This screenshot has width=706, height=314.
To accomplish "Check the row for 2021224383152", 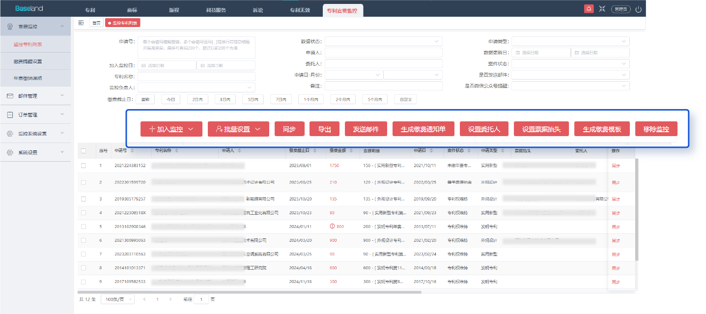I will pyautogui.click(x=84, y=166).
